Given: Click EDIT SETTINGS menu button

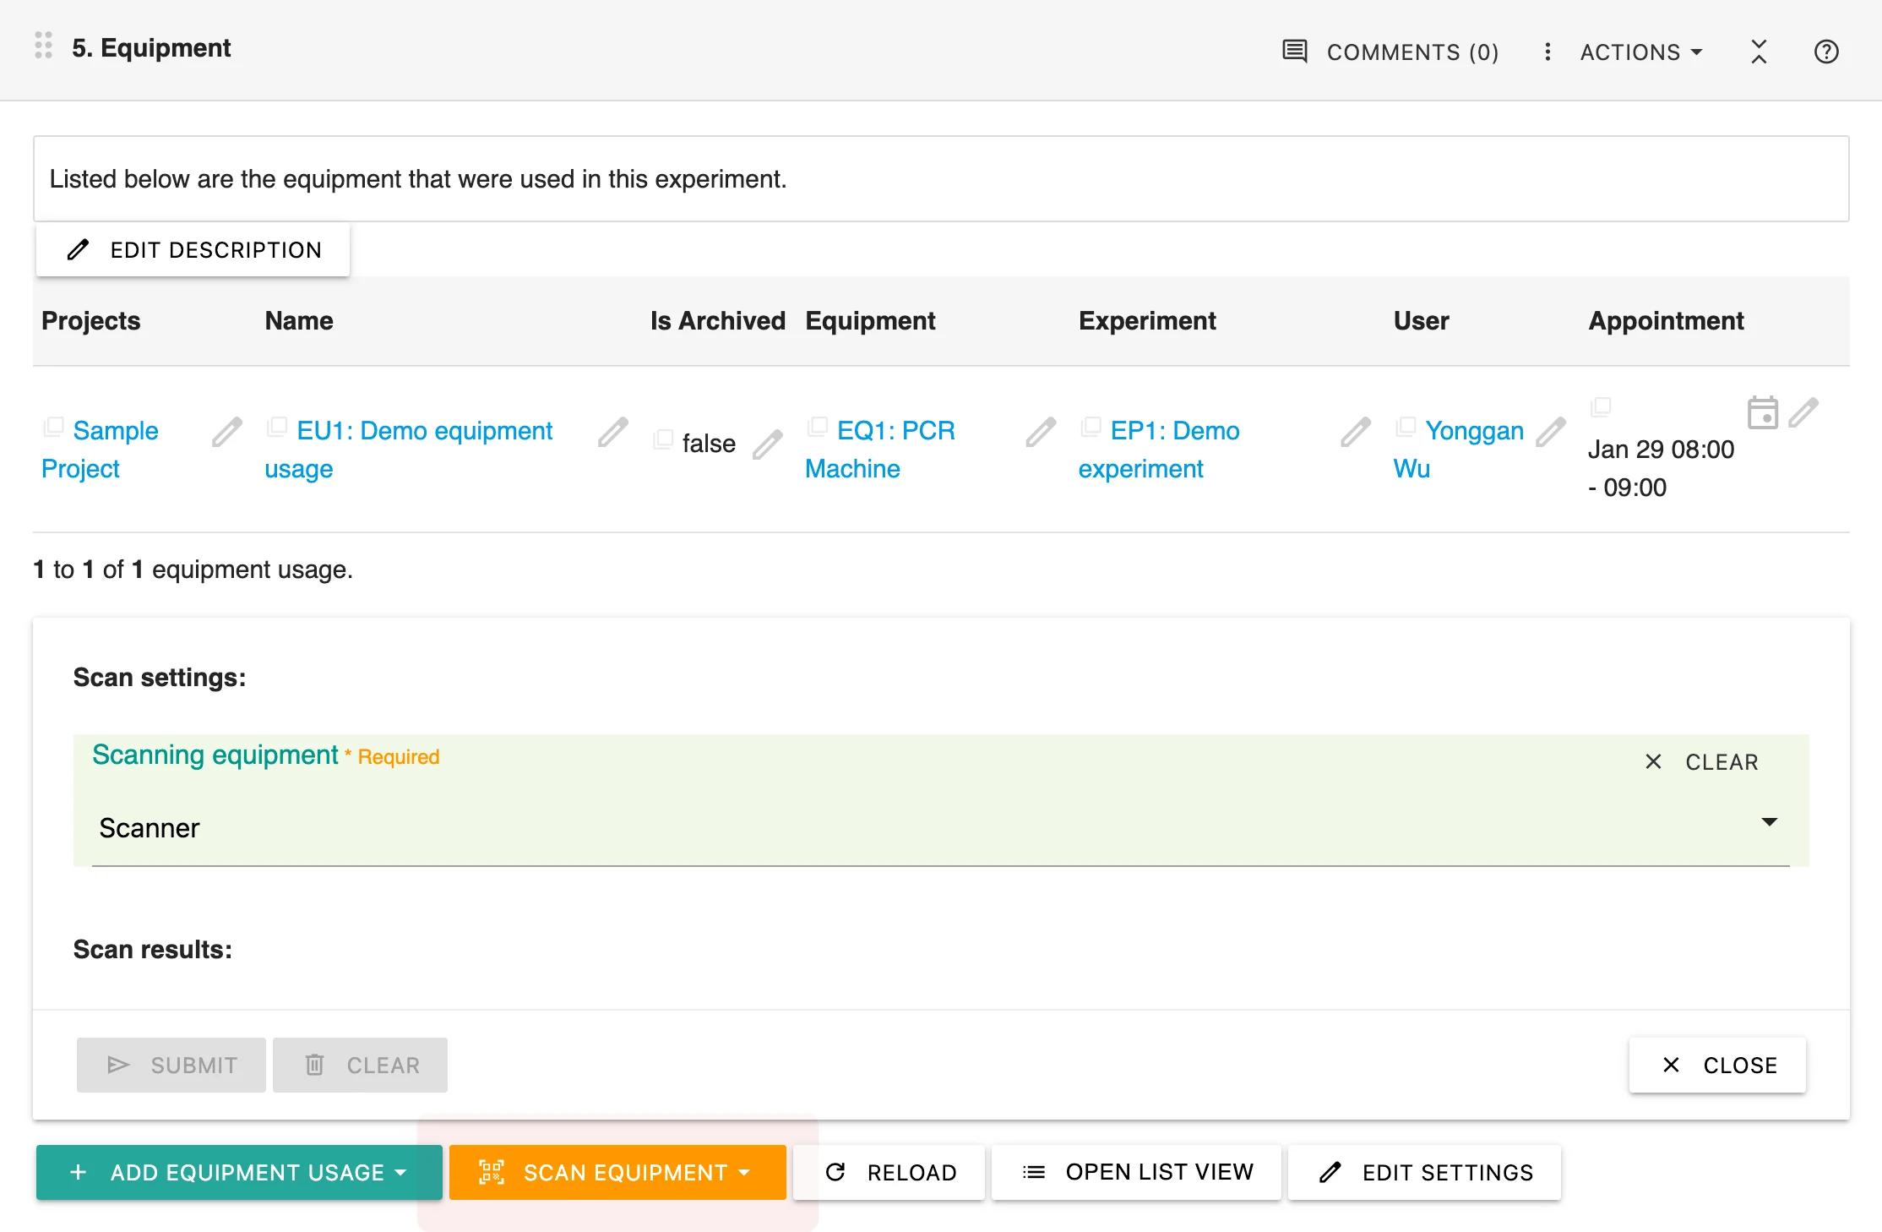Looking at the screenshot, I should [1430, 1173].
